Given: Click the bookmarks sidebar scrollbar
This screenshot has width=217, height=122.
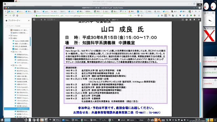Looking at the screenshot, I should click(x=30, y=41).
